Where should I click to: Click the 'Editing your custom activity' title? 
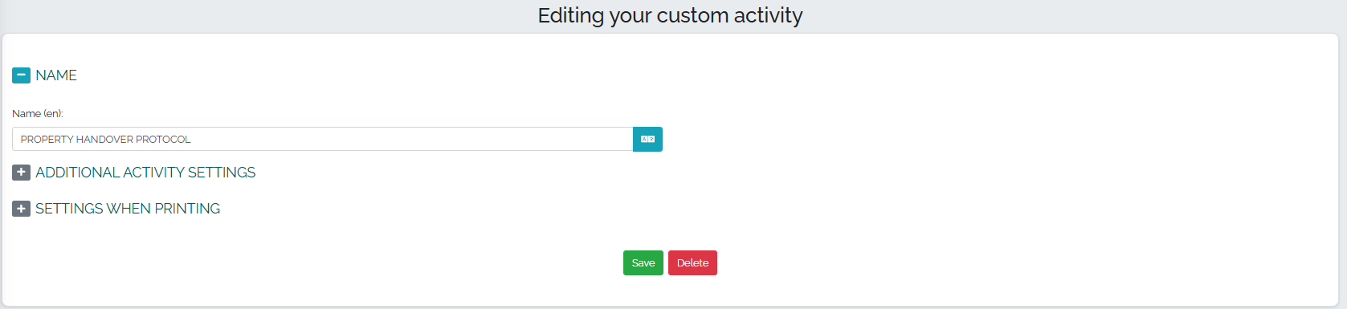click(x=670, y=15)
